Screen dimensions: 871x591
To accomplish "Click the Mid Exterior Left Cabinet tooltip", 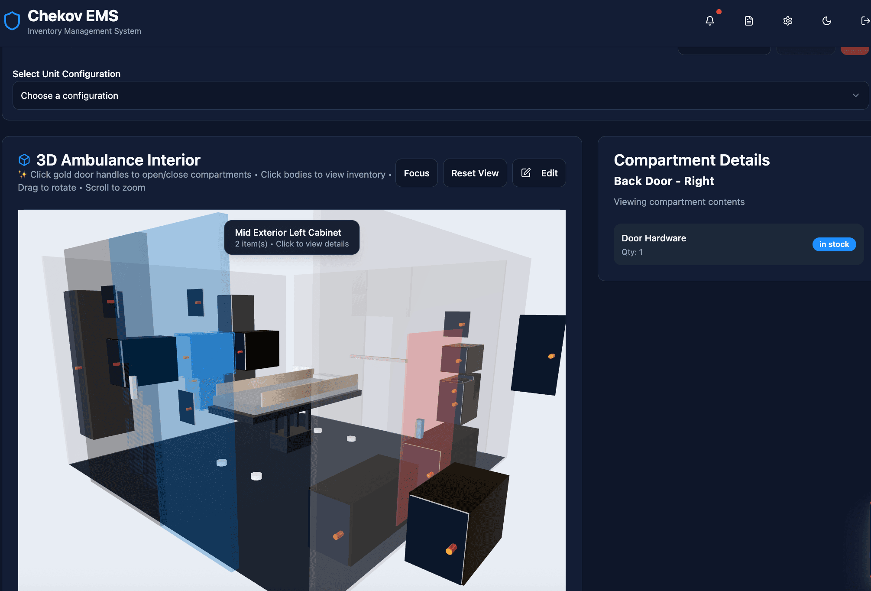I will [291, 237].
